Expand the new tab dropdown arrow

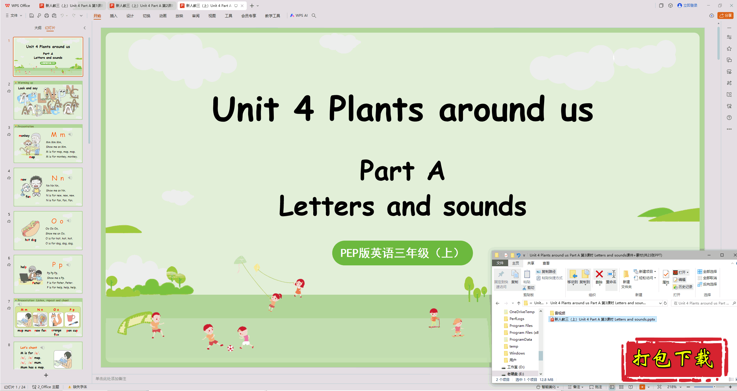click(x=258, y=6)
